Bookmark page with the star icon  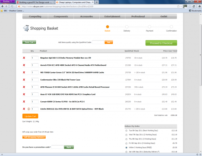click(178, 6)
